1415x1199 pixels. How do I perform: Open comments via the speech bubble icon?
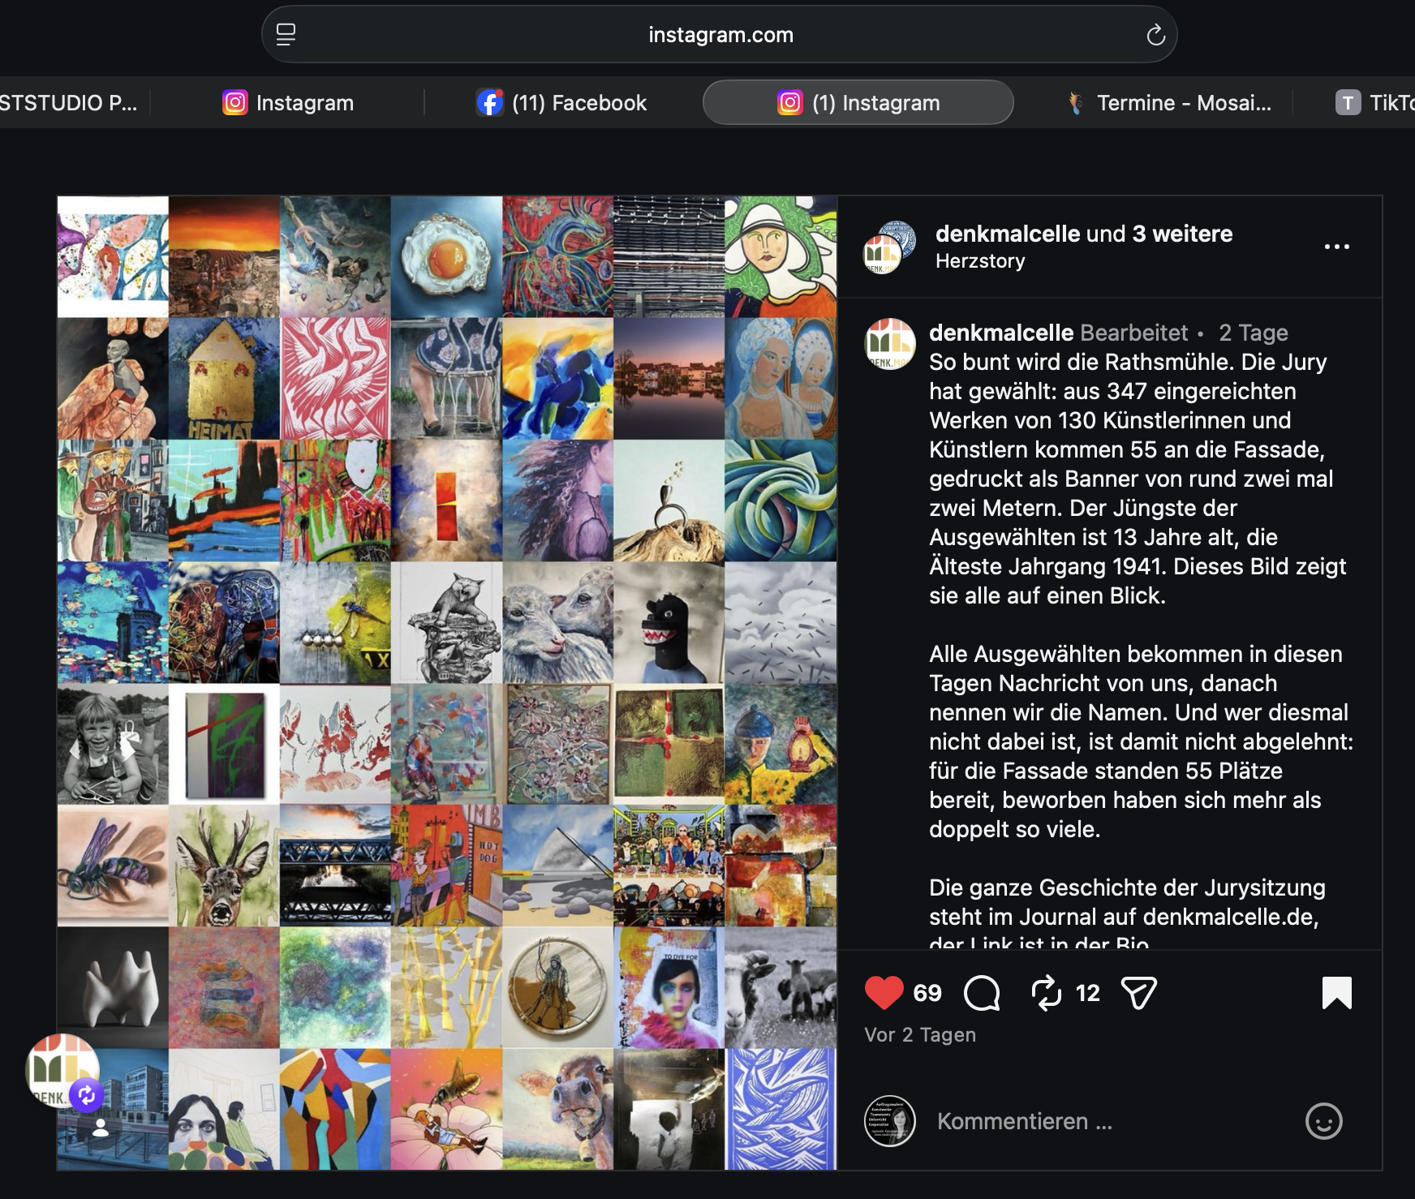coord(982,993)
